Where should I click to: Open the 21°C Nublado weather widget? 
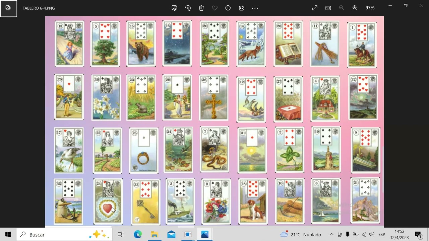301,235
